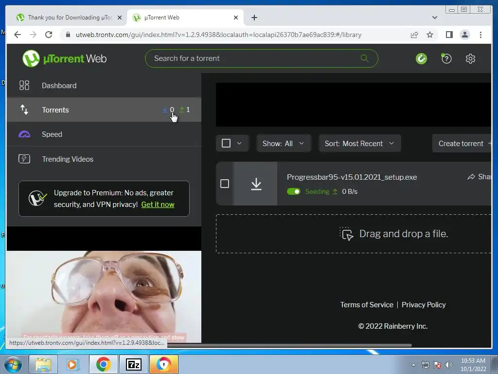The image size is (498, 374).
Task: Click the Share arrow icon on torrent row
Action: click(471, 177)
